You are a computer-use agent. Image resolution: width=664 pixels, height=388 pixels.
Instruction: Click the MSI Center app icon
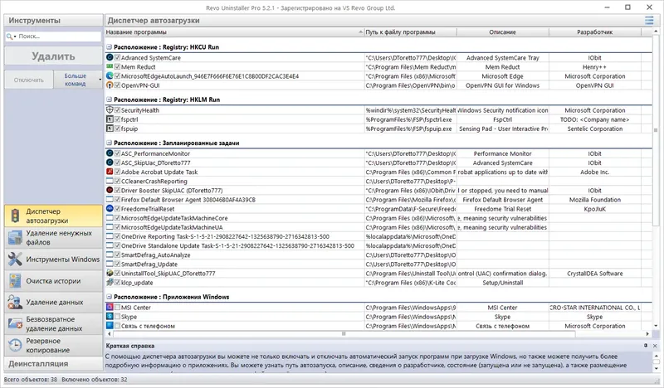pyautogui.click(x=110, y=308)
